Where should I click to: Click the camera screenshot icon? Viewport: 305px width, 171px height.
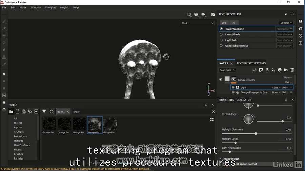point(213,14)
